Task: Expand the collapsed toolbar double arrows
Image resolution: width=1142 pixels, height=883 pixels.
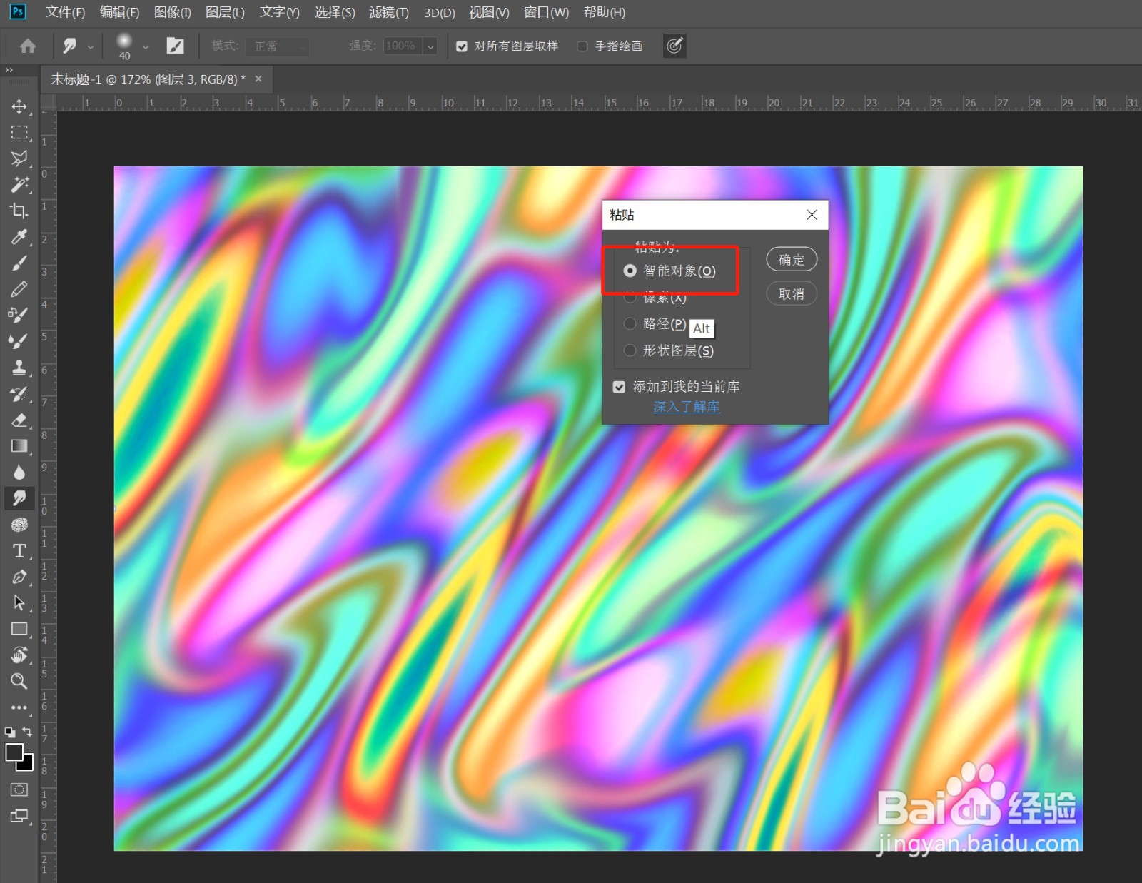Action: pos(9,70)
